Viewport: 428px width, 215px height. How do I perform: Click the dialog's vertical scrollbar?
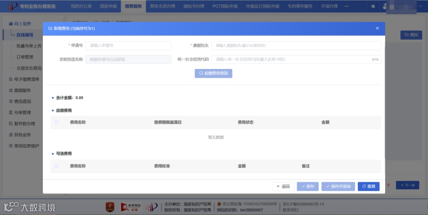click(x=384, y=102)
